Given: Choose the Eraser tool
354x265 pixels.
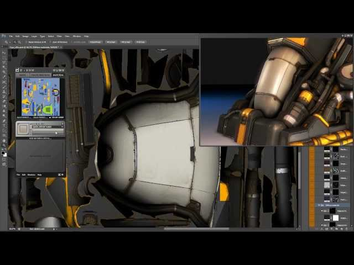Looking at the screenshot, I should [4, 106].
